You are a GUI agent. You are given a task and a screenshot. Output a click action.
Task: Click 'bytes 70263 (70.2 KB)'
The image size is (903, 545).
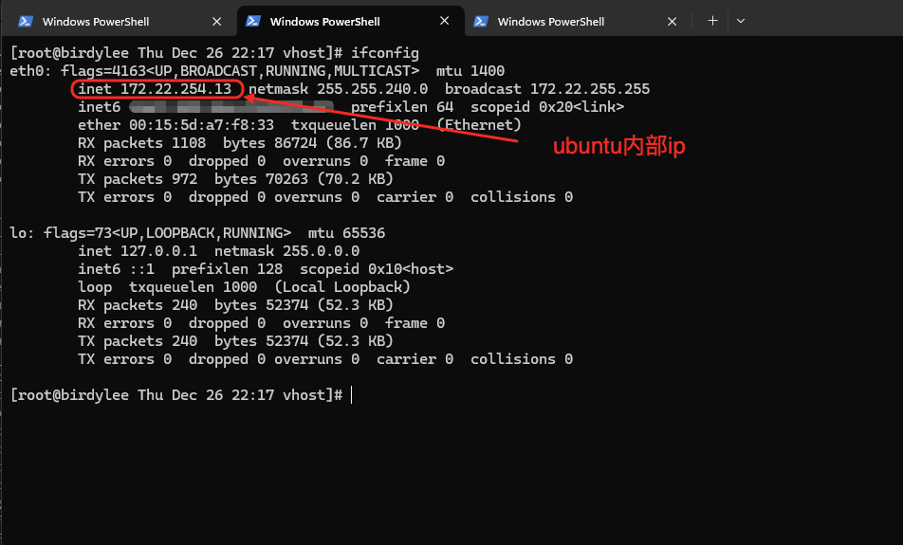pos(304,179)
